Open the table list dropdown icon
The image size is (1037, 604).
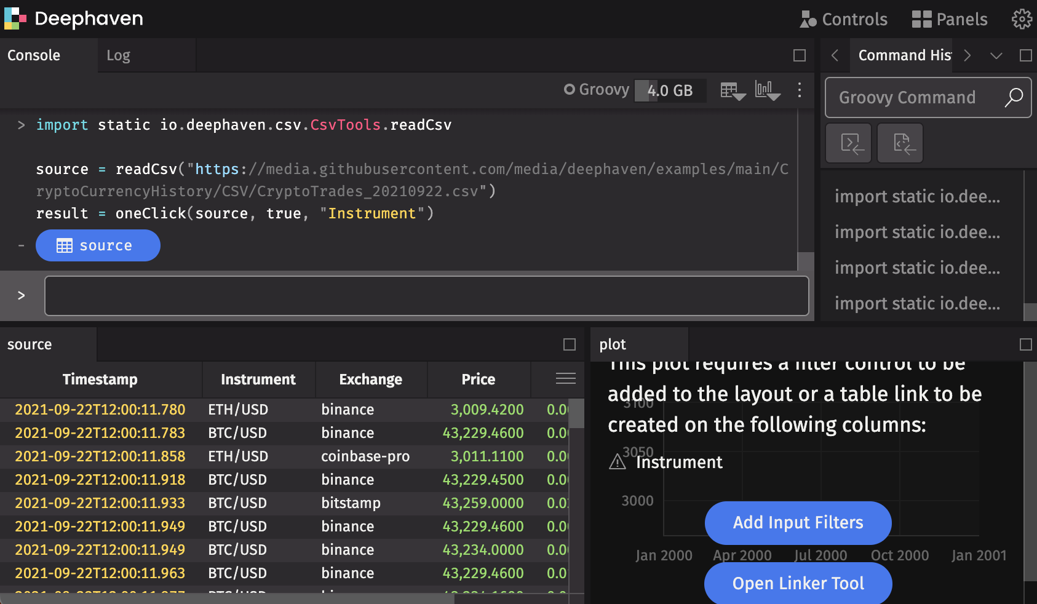[x=733, y=91]
